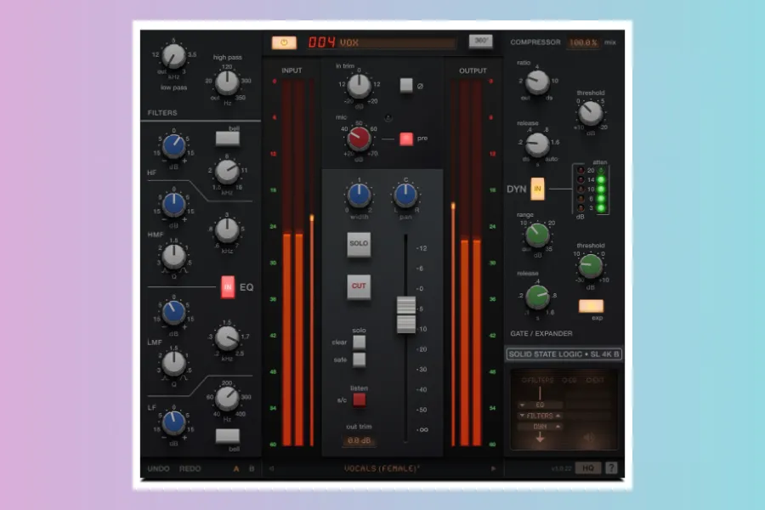
Task: Open the FILTERS routing order dropdown
Action: point(539,416)
